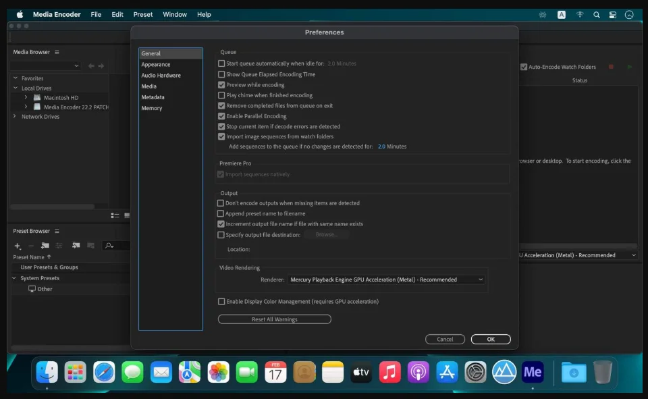Switch Media Browser to list view icon
648x399 pixels.
pos(115,215)
